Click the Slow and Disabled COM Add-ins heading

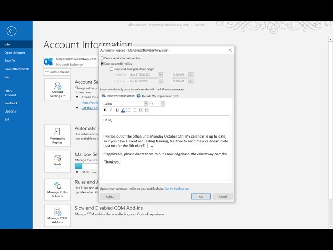(109, 208)
